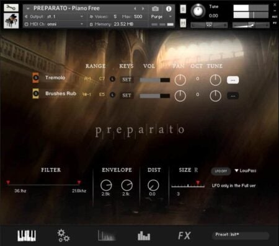Toggle the solo S button in header

pyautogui.click(x=183, y=9)
